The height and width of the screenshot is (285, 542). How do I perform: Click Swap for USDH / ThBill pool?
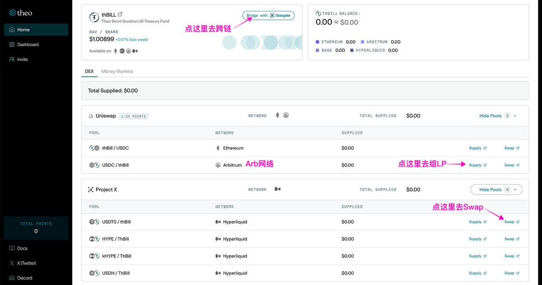click(512, 273)
